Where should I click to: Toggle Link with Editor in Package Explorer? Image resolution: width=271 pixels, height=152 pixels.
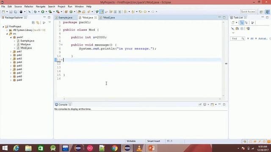(38, 22)
